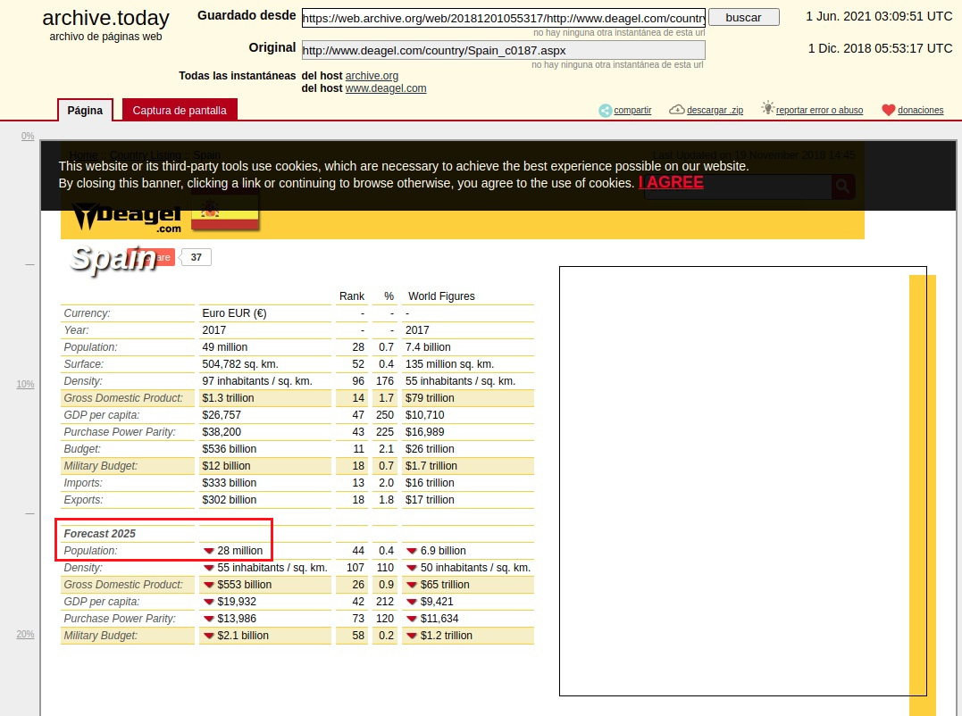Image resolution: width=962 pixels, height=716 pixels.
Task: Click the report abuse lightbulb icon
Action: click(767, 108)
